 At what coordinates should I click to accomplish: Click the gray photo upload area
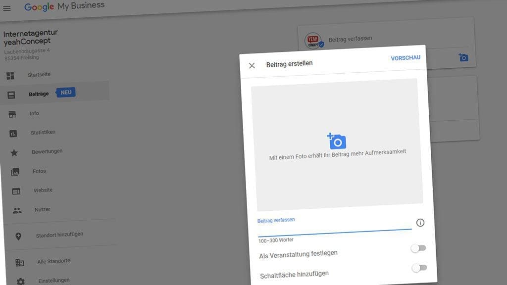[x=337, y=144]
